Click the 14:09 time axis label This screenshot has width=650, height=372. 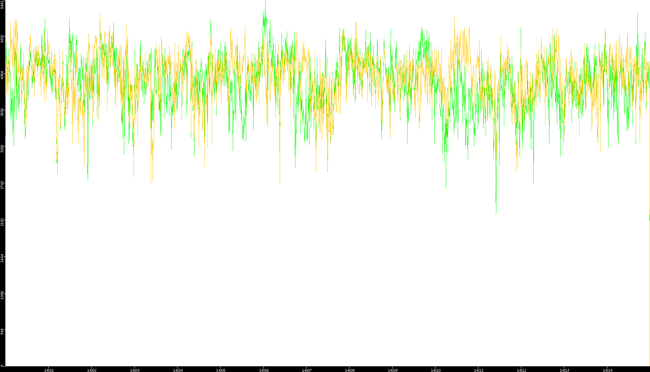click(x=393, y=370)
